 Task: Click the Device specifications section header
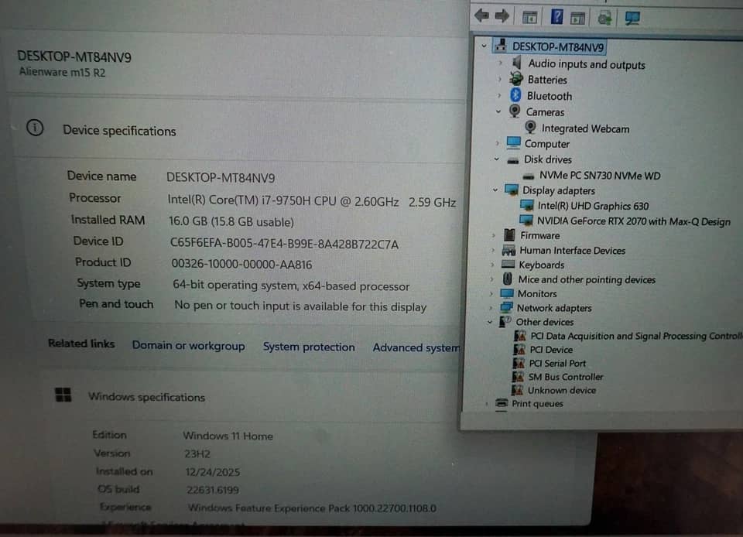click(x=119, y=130)
